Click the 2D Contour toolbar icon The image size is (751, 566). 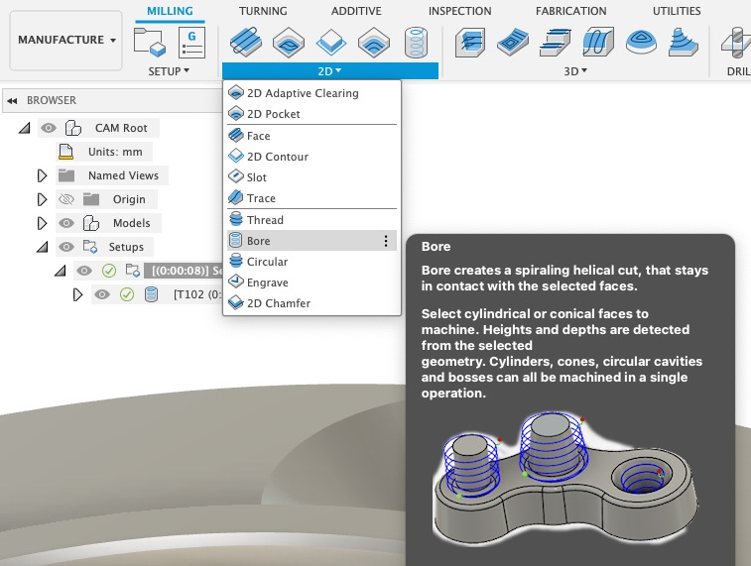coord(331,42)
